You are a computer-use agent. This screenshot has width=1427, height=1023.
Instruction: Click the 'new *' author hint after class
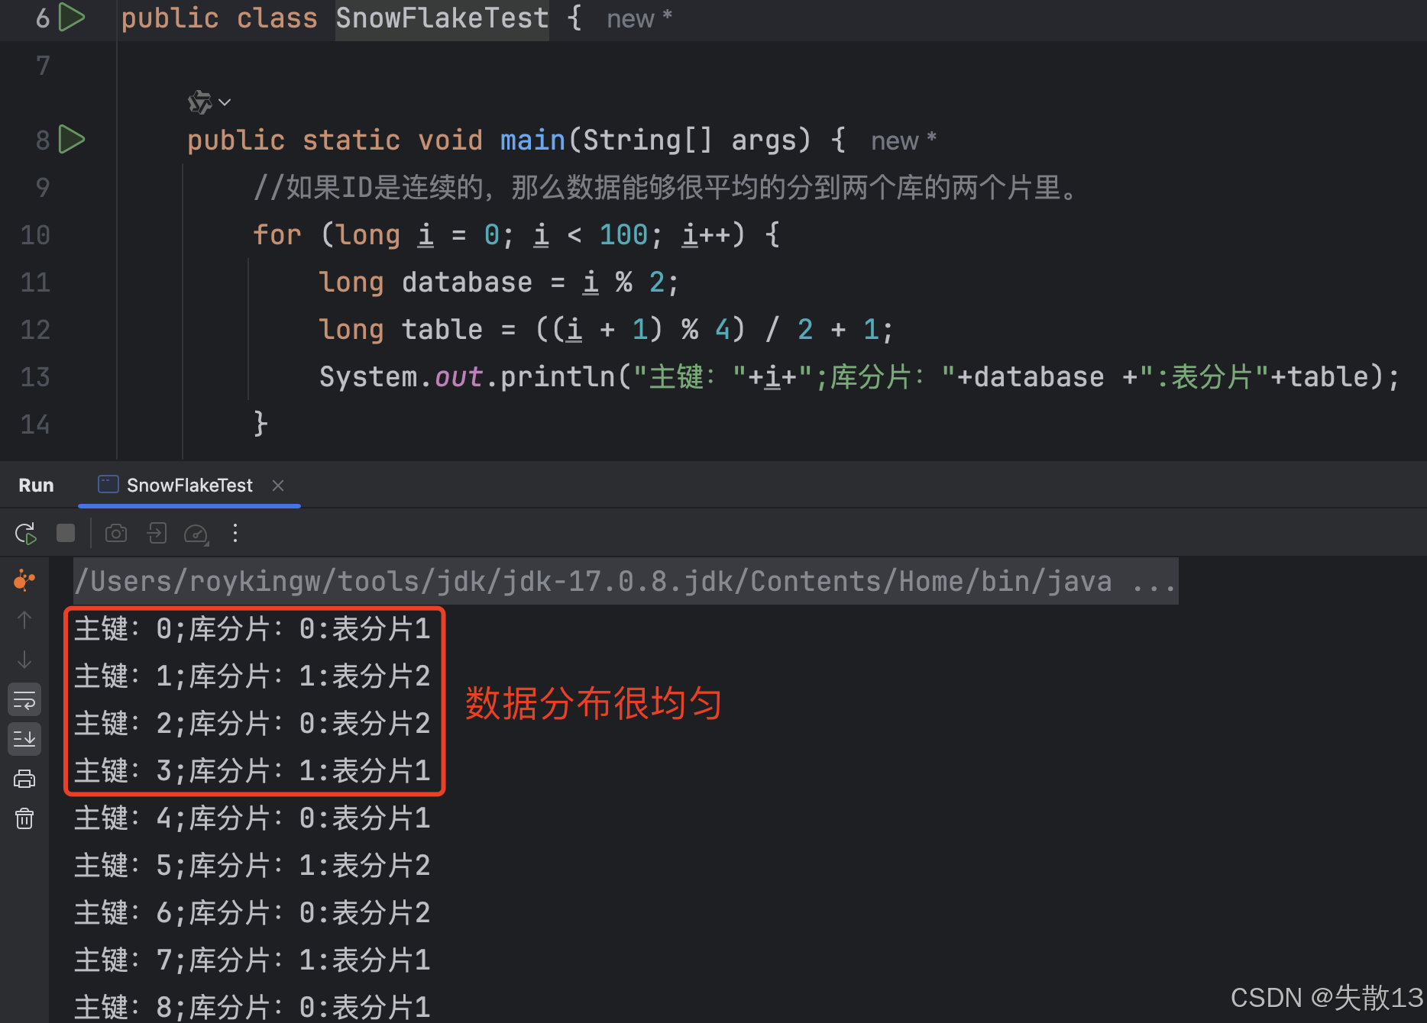pyautogui.click(x=639, y=18)
